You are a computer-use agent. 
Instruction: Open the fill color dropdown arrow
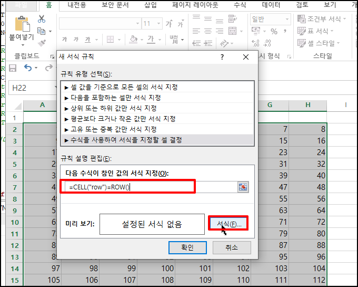point(142,40)
